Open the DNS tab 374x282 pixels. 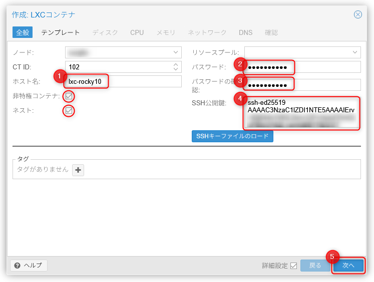pyautogui.click(x=245, y=32)
